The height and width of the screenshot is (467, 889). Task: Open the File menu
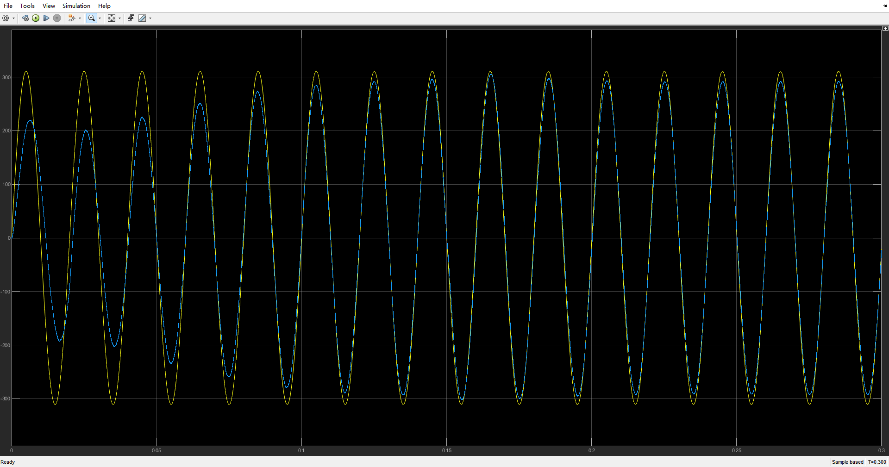coord(8,6)
